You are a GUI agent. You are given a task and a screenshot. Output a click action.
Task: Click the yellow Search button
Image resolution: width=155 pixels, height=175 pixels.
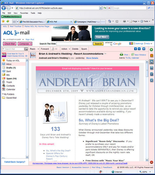tap(98, 44)
